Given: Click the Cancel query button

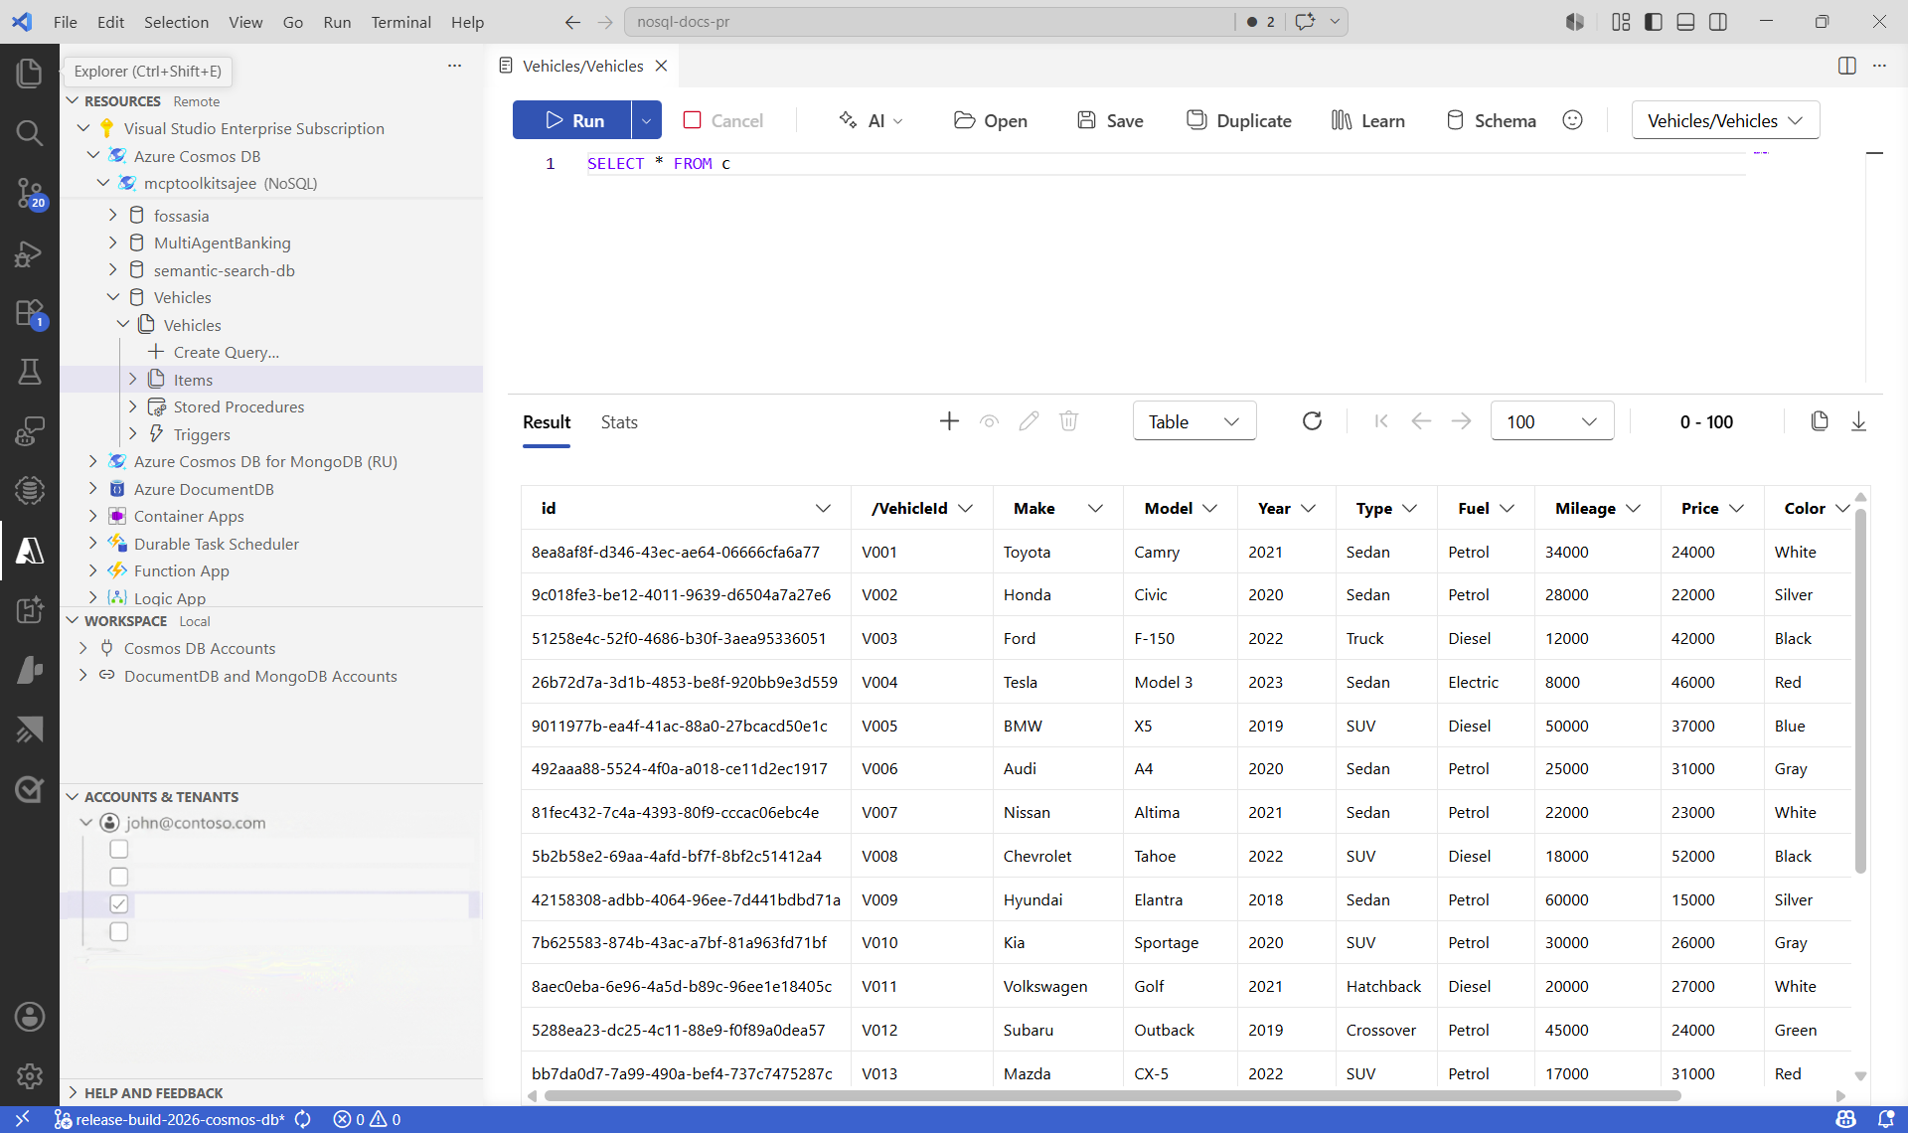Looking at the screenshot, I should click(722, 120).
